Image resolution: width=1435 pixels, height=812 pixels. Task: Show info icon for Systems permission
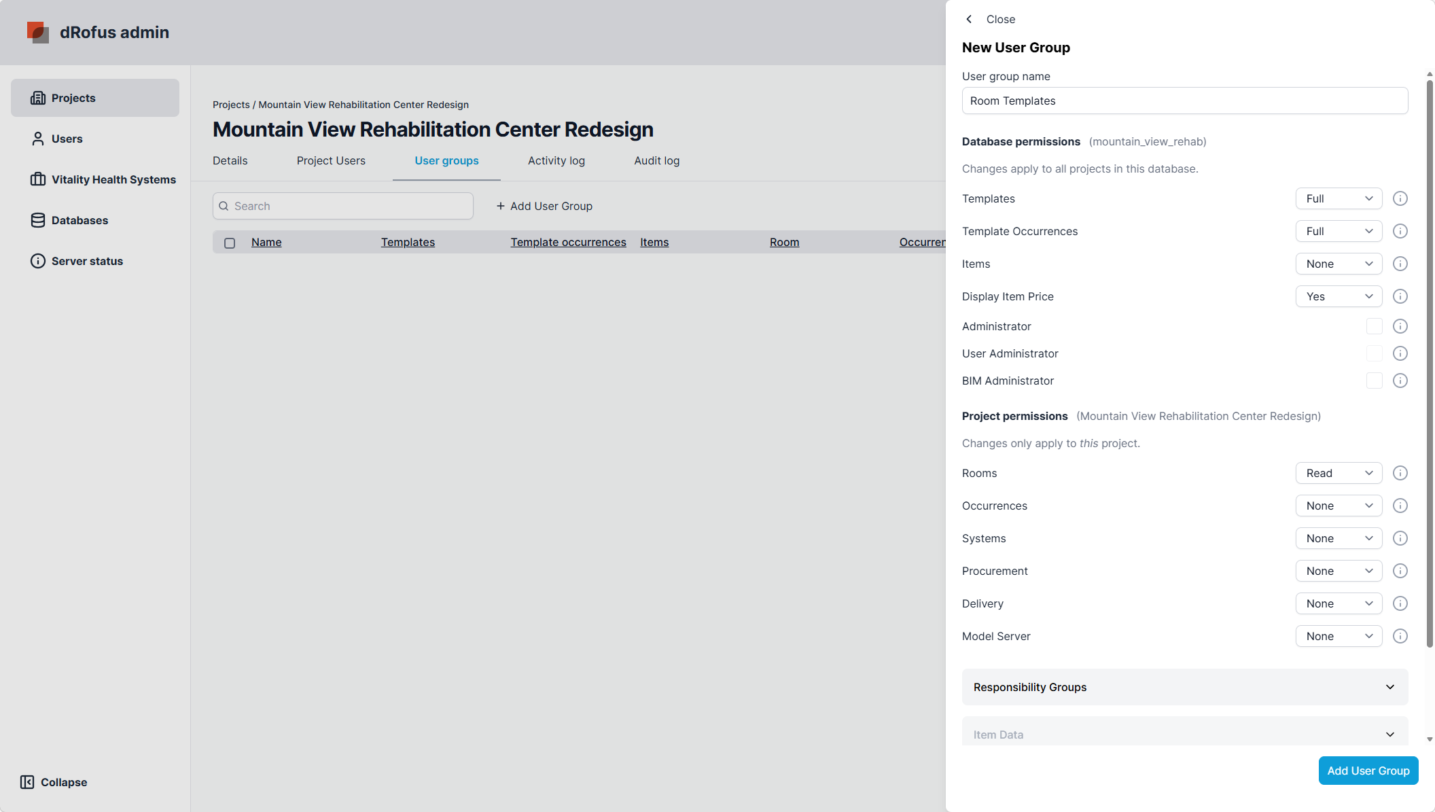1400,538
